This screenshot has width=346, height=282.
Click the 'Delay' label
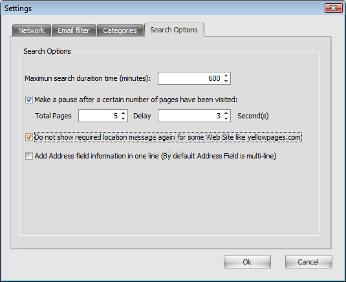pos(142,116)
